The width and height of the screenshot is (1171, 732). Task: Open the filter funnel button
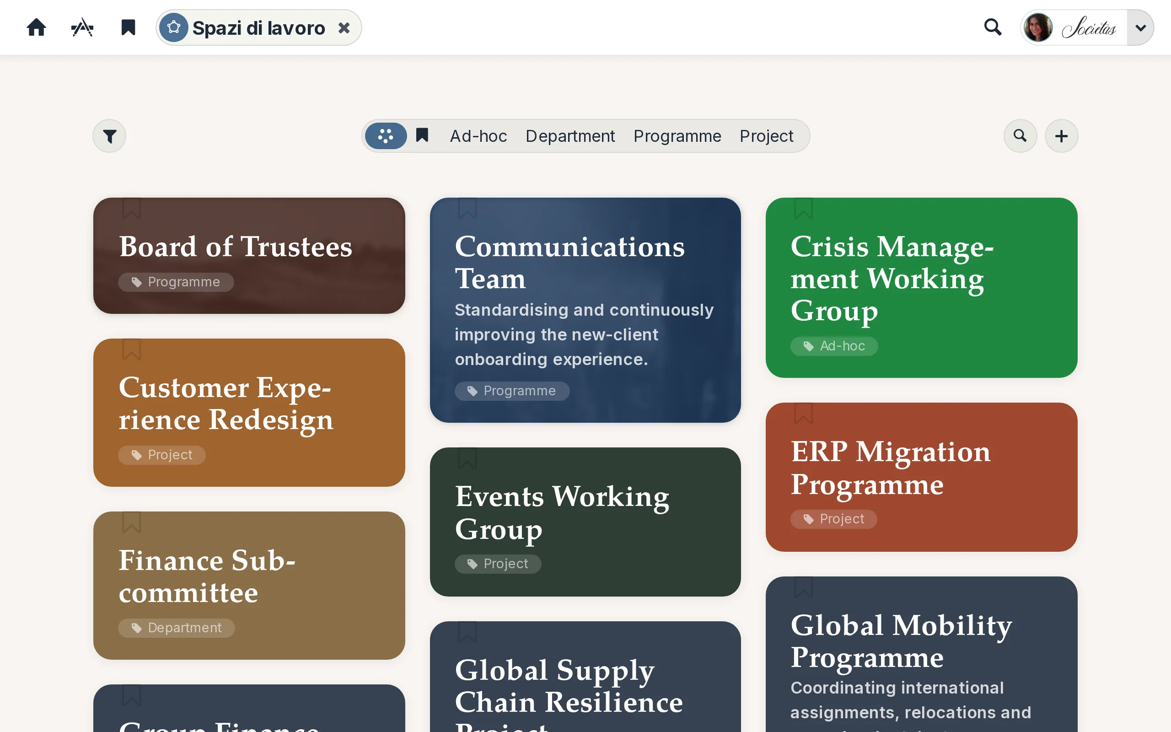[x=109, y=136]
